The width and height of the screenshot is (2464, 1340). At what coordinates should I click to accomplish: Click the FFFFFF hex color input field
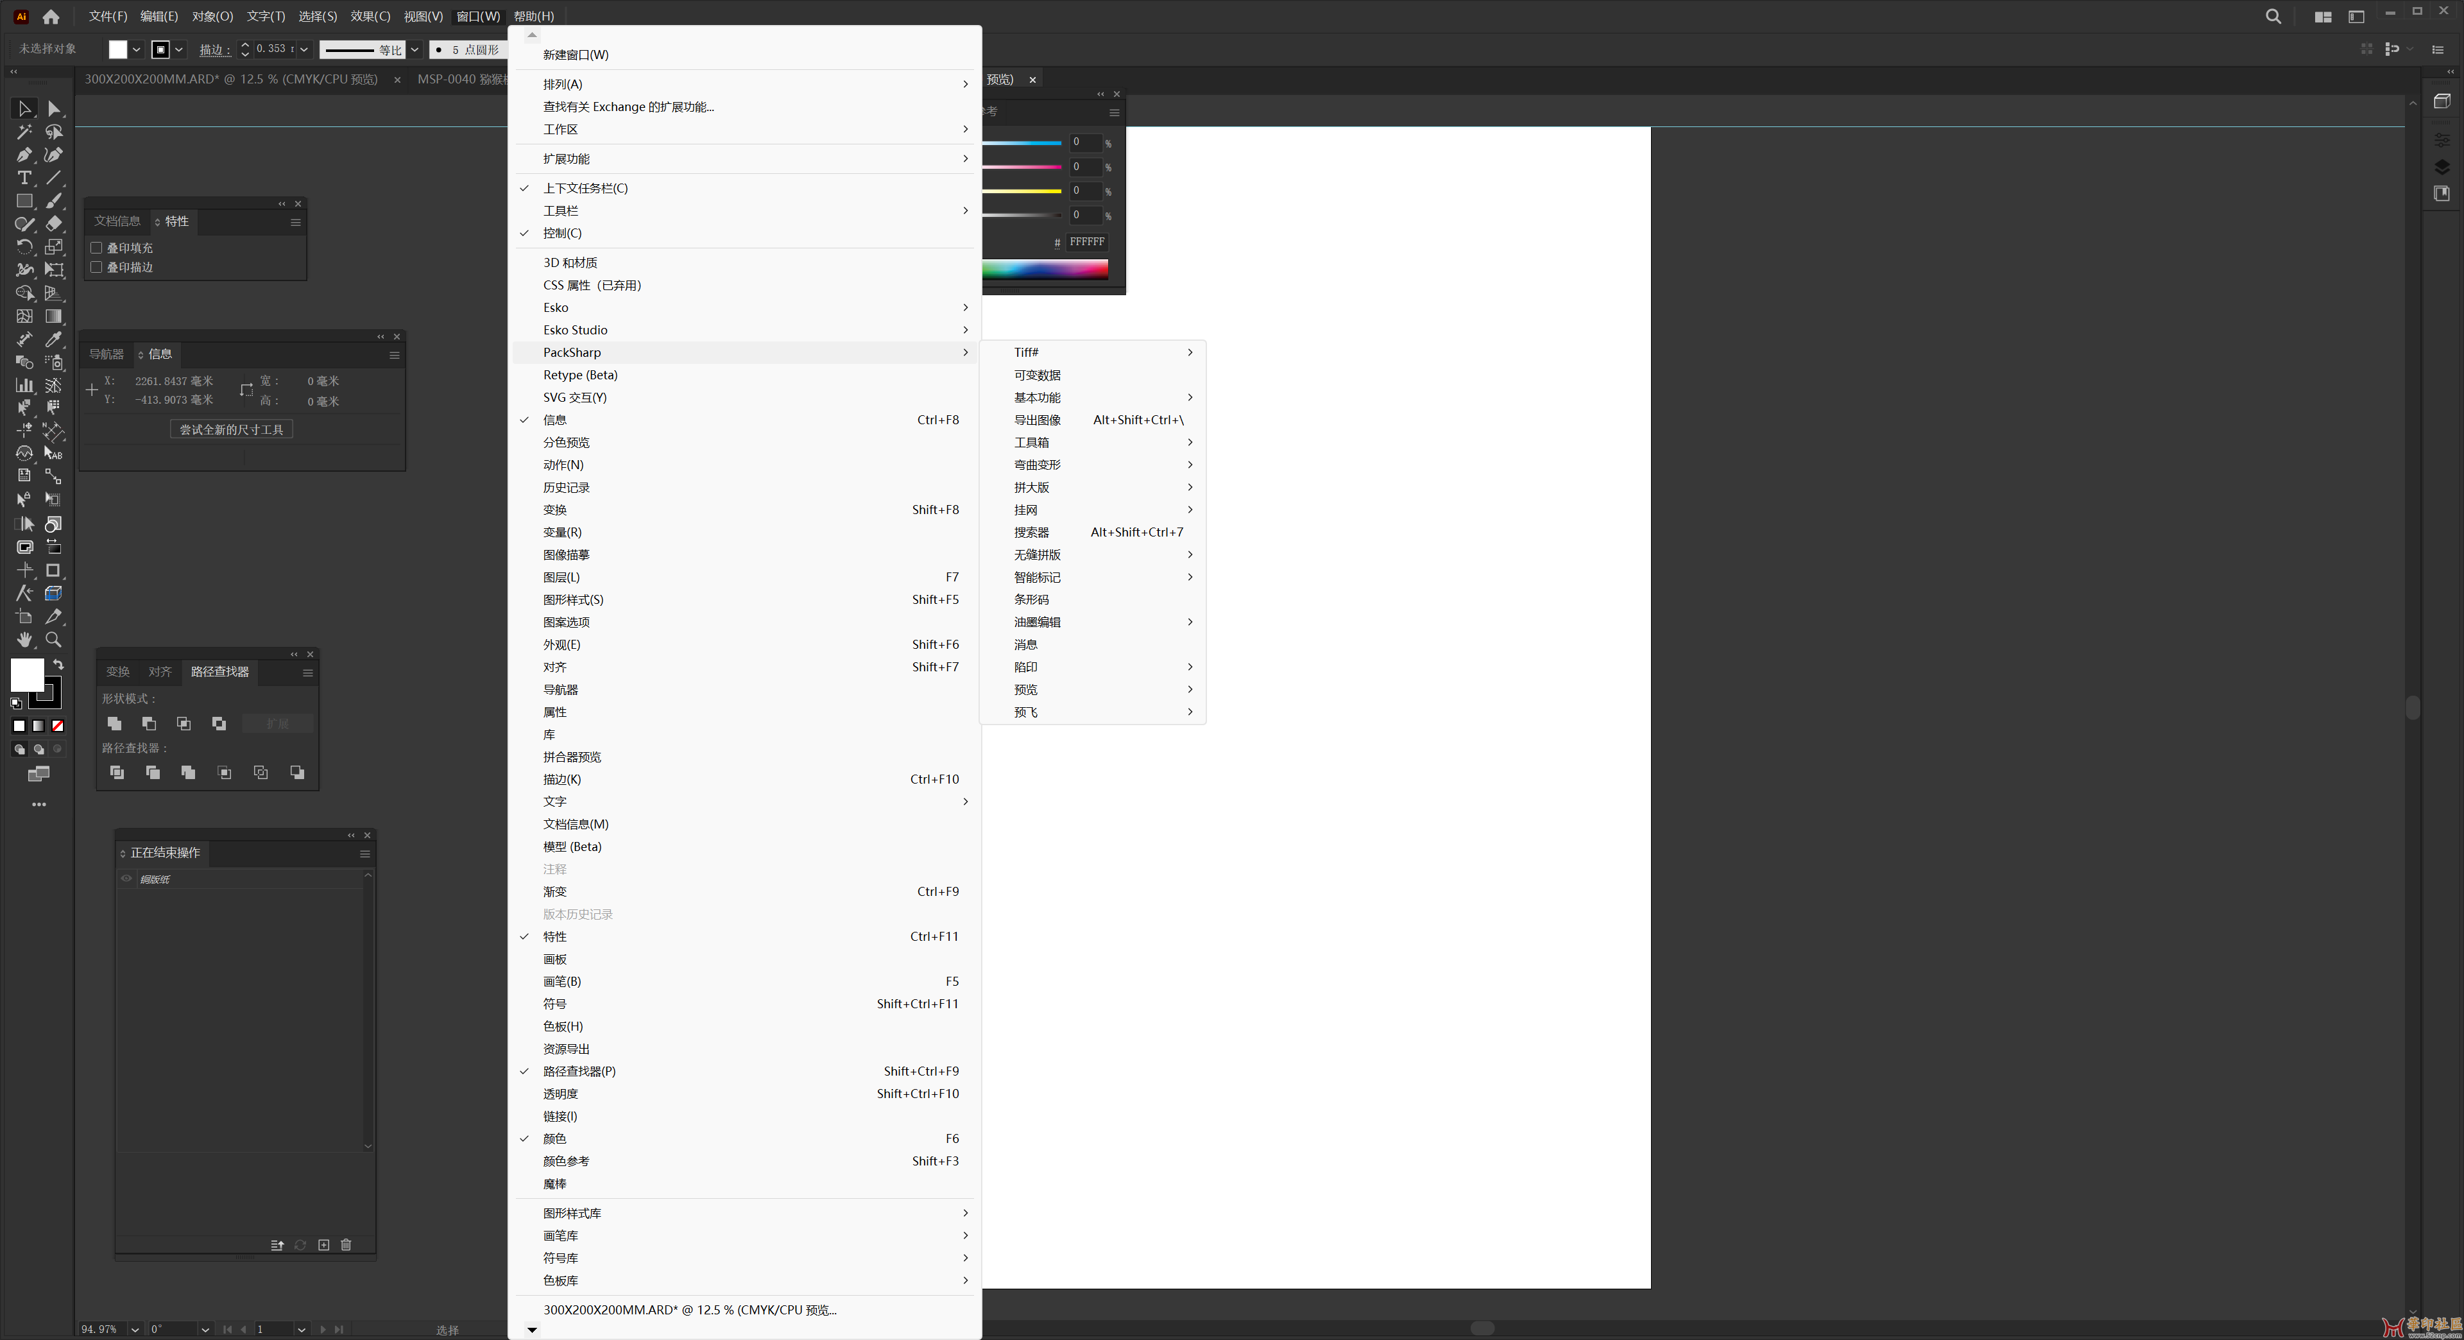[1086, 242]
